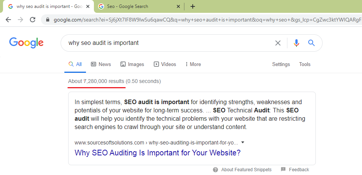This screenshot has width=362, height=175.
Task: Switch to Videos results
Action: [x=165, y=64]
